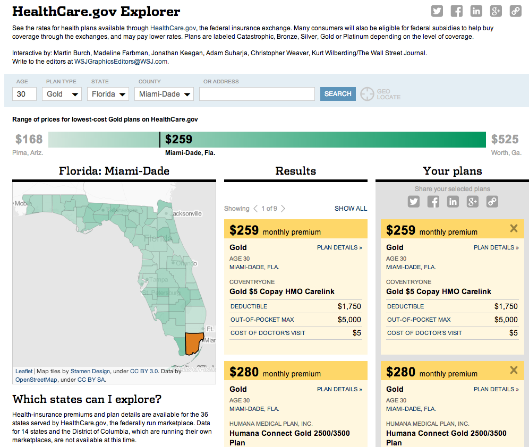Viewport: 529px width, 447px height.
Task: Copy selected plans link icon
Action: point(492,202)
